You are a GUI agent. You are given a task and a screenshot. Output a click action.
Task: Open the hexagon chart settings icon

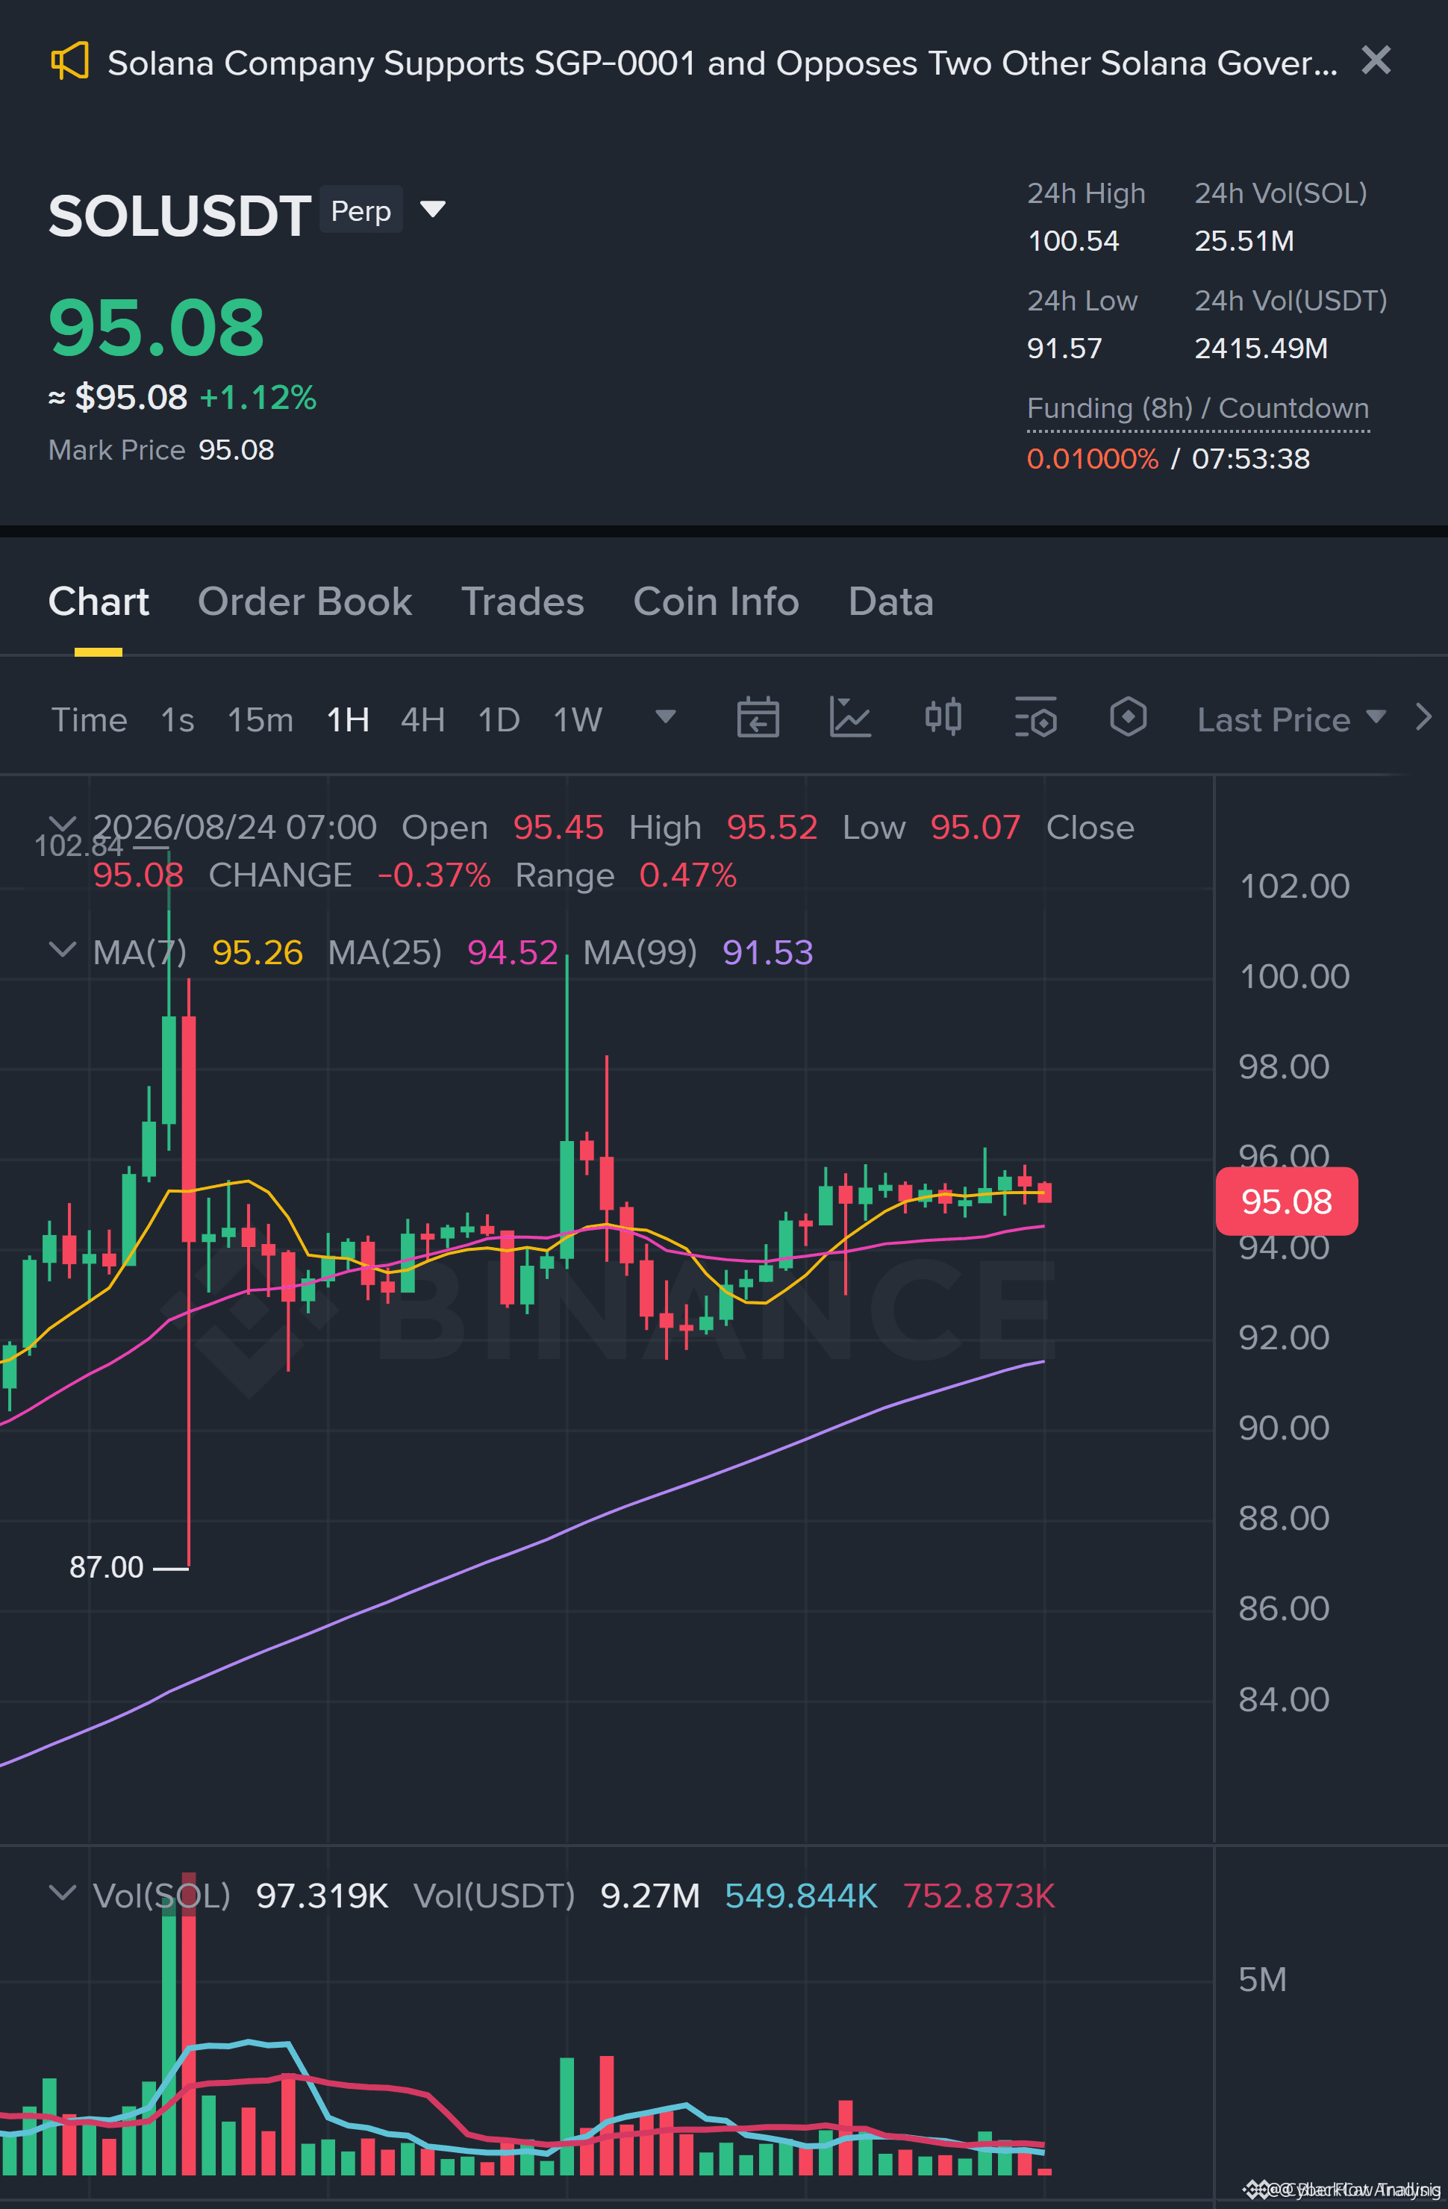[x=1129, y=717]
